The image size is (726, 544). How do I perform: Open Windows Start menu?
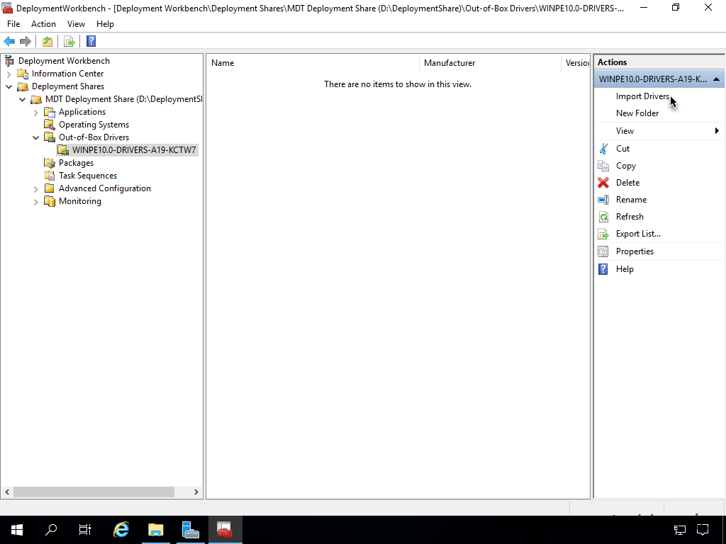click(17, 530)
